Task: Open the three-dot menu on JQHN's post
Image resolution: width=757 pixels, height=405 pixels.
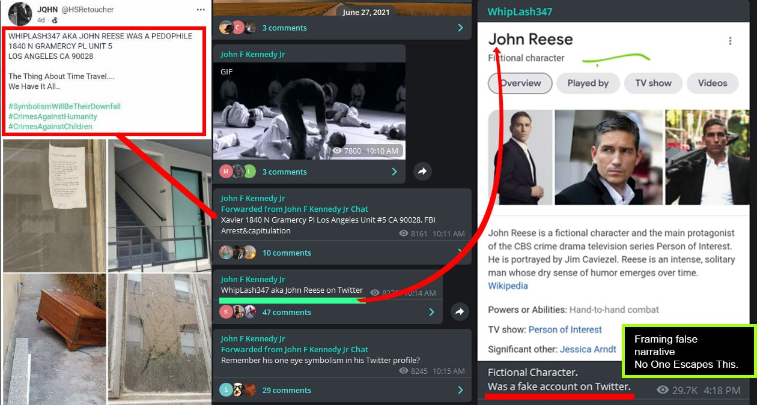Action: [201, 10]
